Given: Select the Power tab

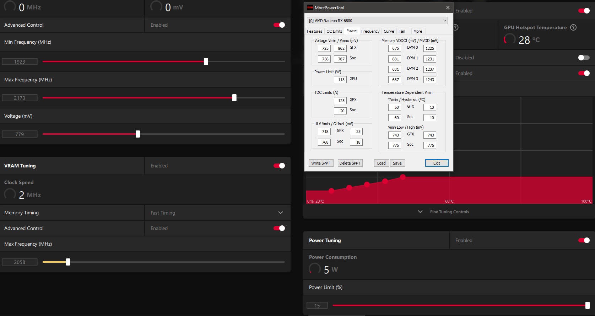Looking at the screenshot, I should pos(352,31).
